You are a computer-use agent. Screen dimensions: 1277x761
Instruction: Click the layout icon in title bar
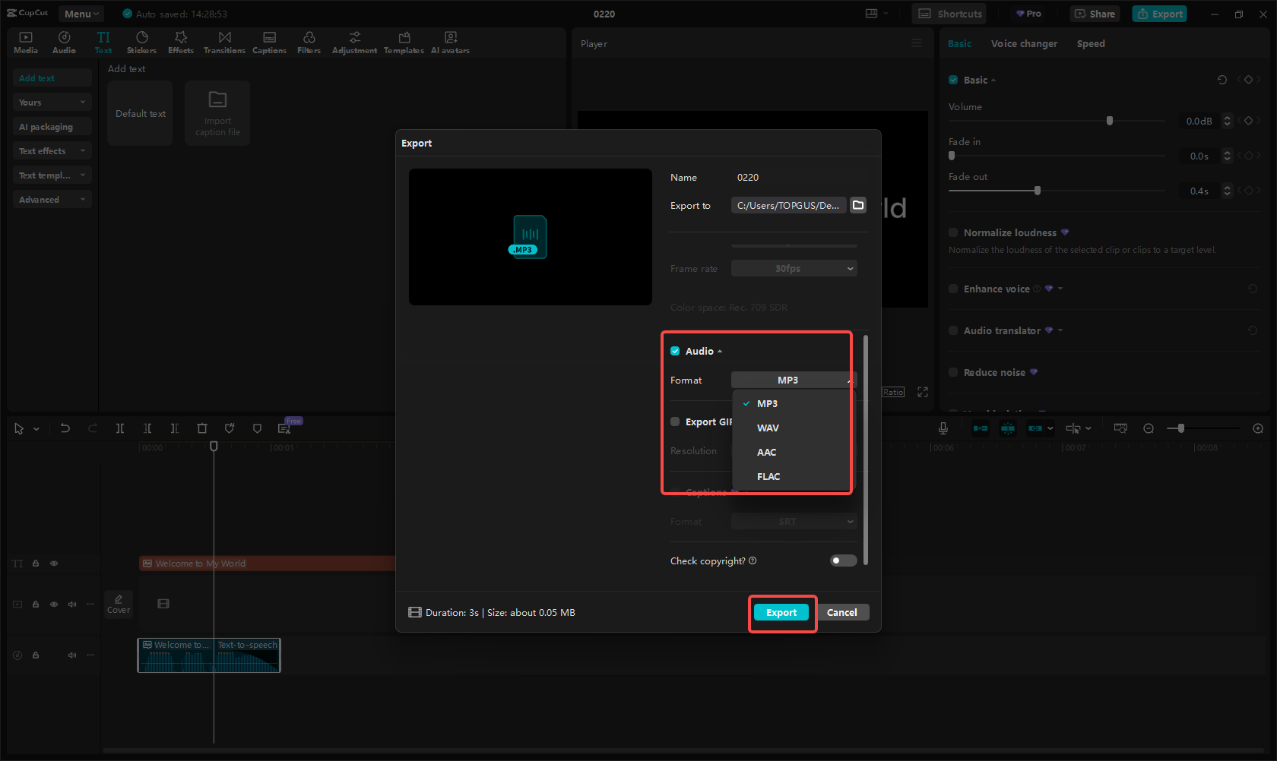[871, 14]
